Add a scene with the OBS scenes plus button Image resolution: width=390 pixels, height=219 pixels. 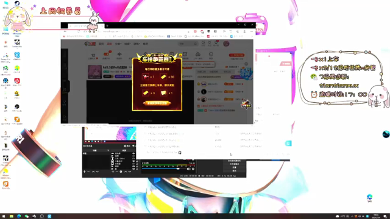(x=84, y=172)
